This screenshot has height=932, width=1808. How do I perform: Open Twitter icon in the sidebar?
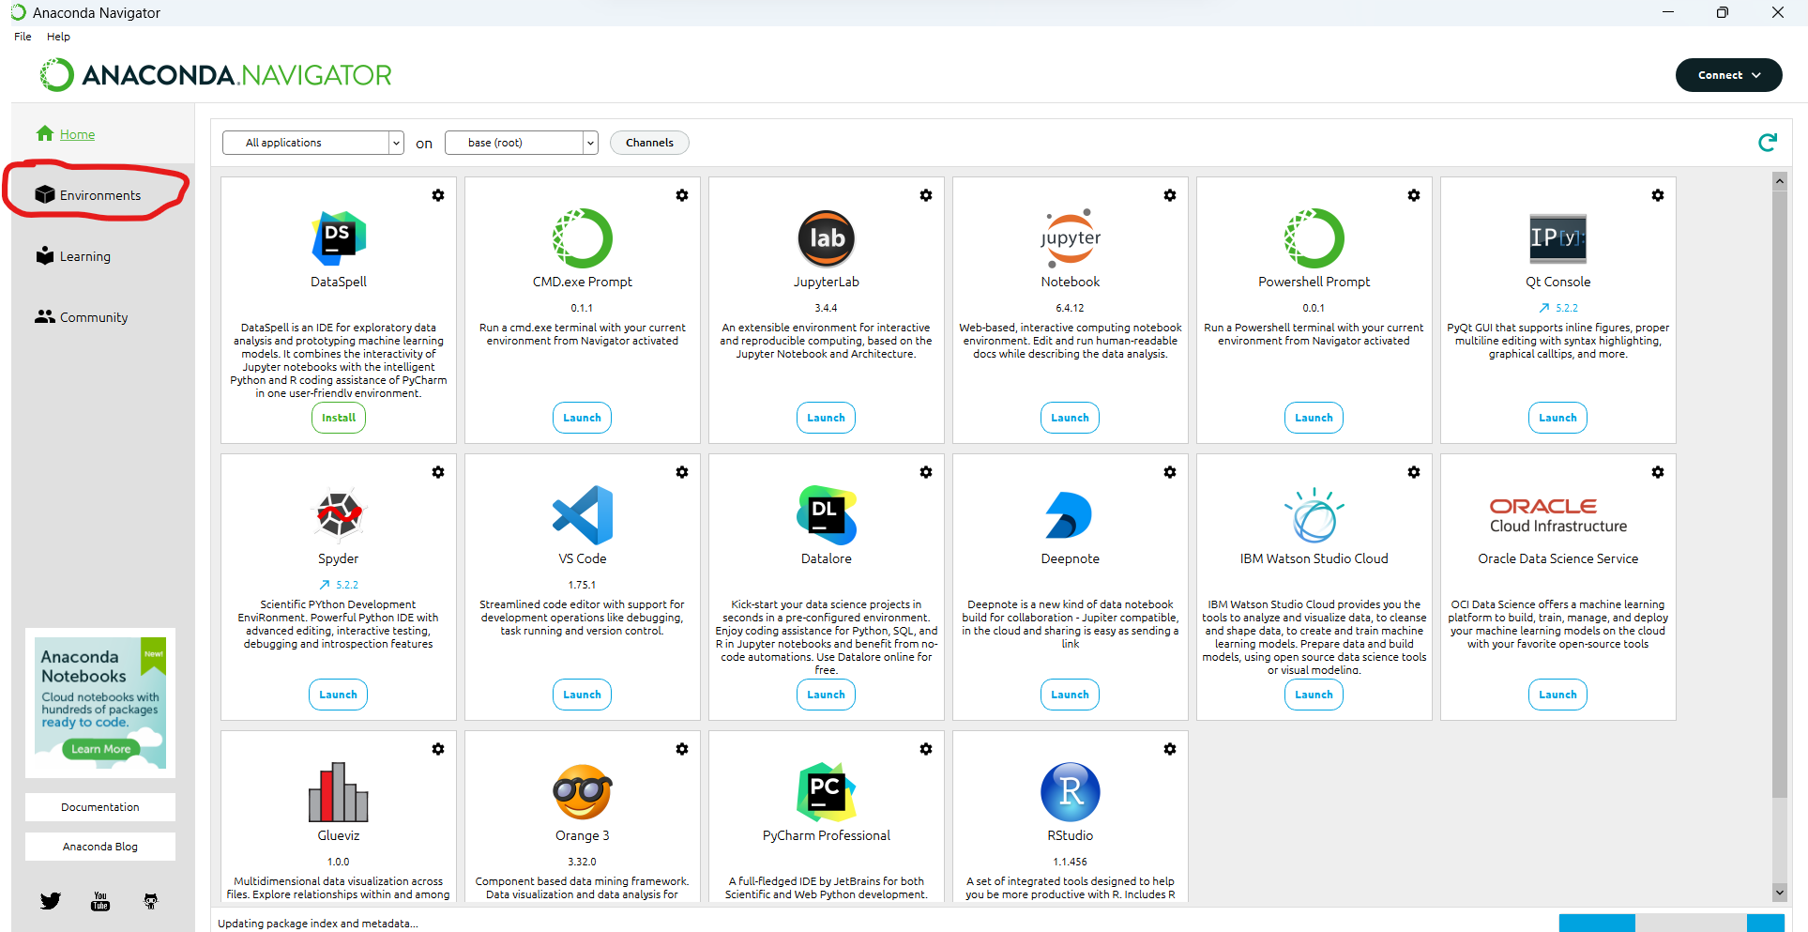pyautogui.click(x=51, y=901)
